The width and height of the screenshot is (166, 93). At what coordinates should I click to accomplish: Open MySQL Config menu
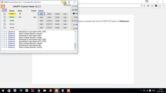point(57,17)
